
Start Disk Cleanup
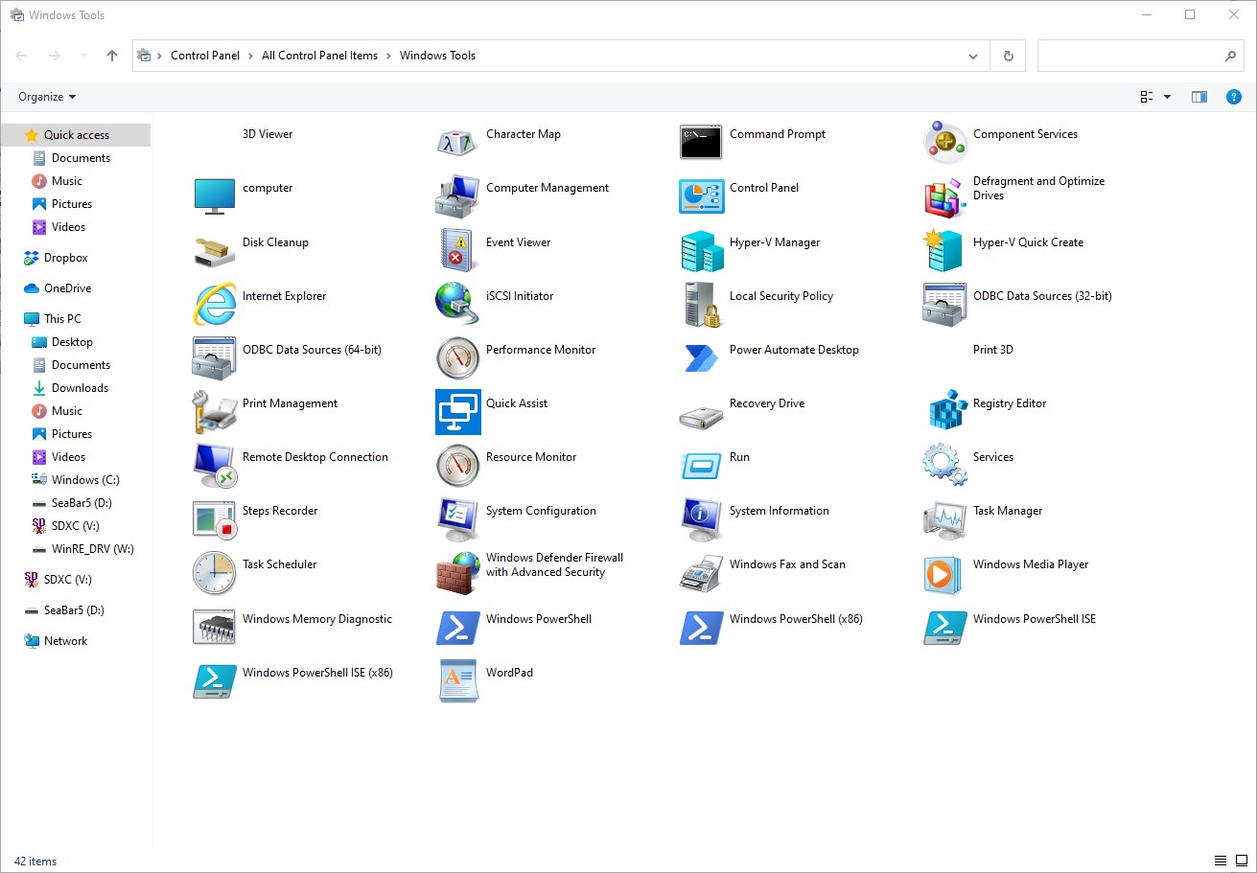[x=275, y=242]
